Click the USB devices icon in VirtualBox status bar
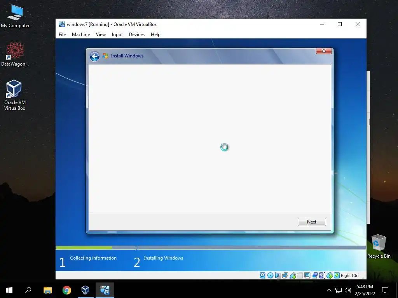398x298 pixels. 293,275
